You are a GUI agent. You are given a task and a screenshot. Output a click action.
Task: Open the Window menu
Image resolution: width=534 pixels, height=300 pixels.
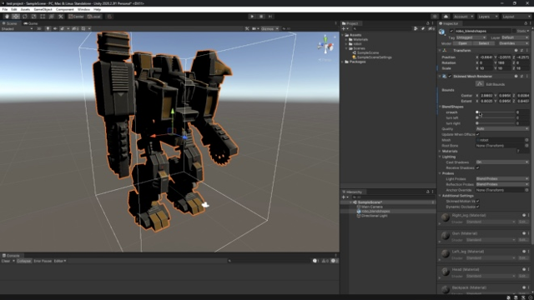tap(83, 9)
